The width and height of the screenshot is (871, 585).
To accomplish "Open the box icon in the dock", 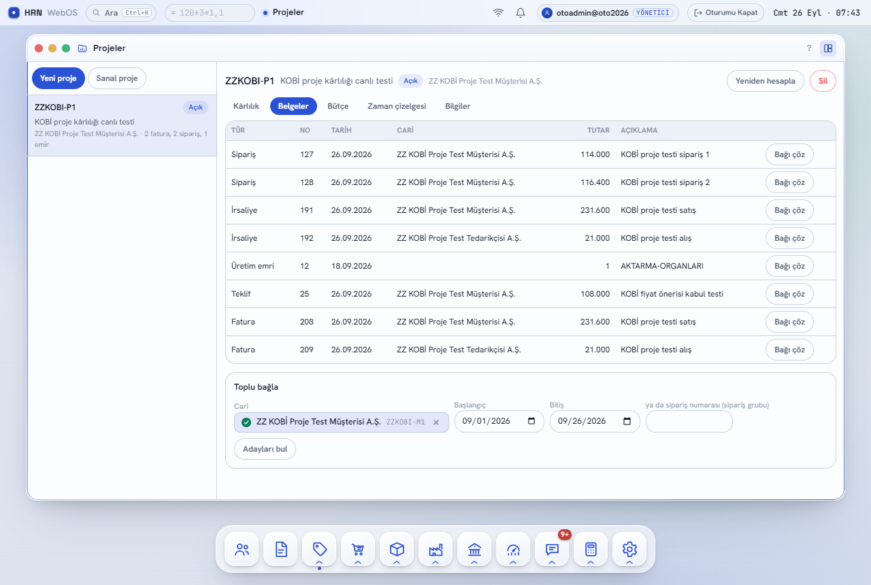I will (x=397, y=549).
